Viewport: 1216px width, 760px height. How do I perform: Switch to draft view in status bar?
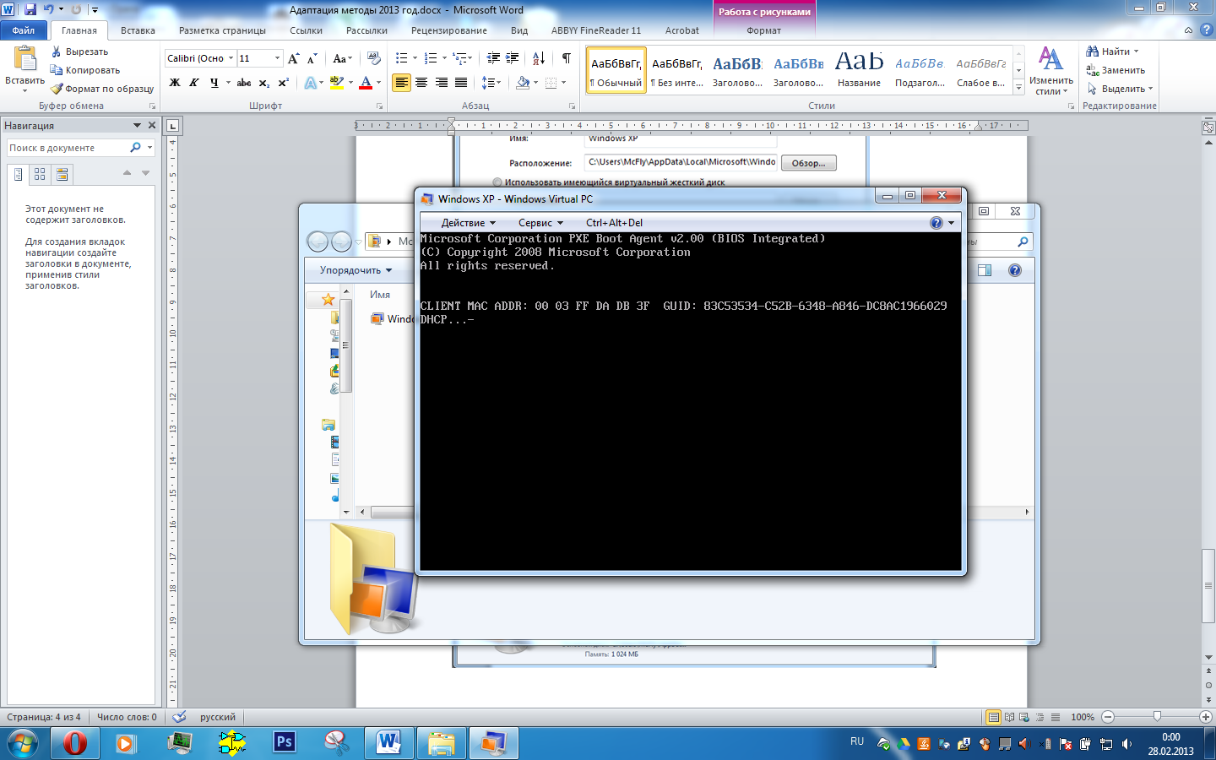click(1055, 717)
